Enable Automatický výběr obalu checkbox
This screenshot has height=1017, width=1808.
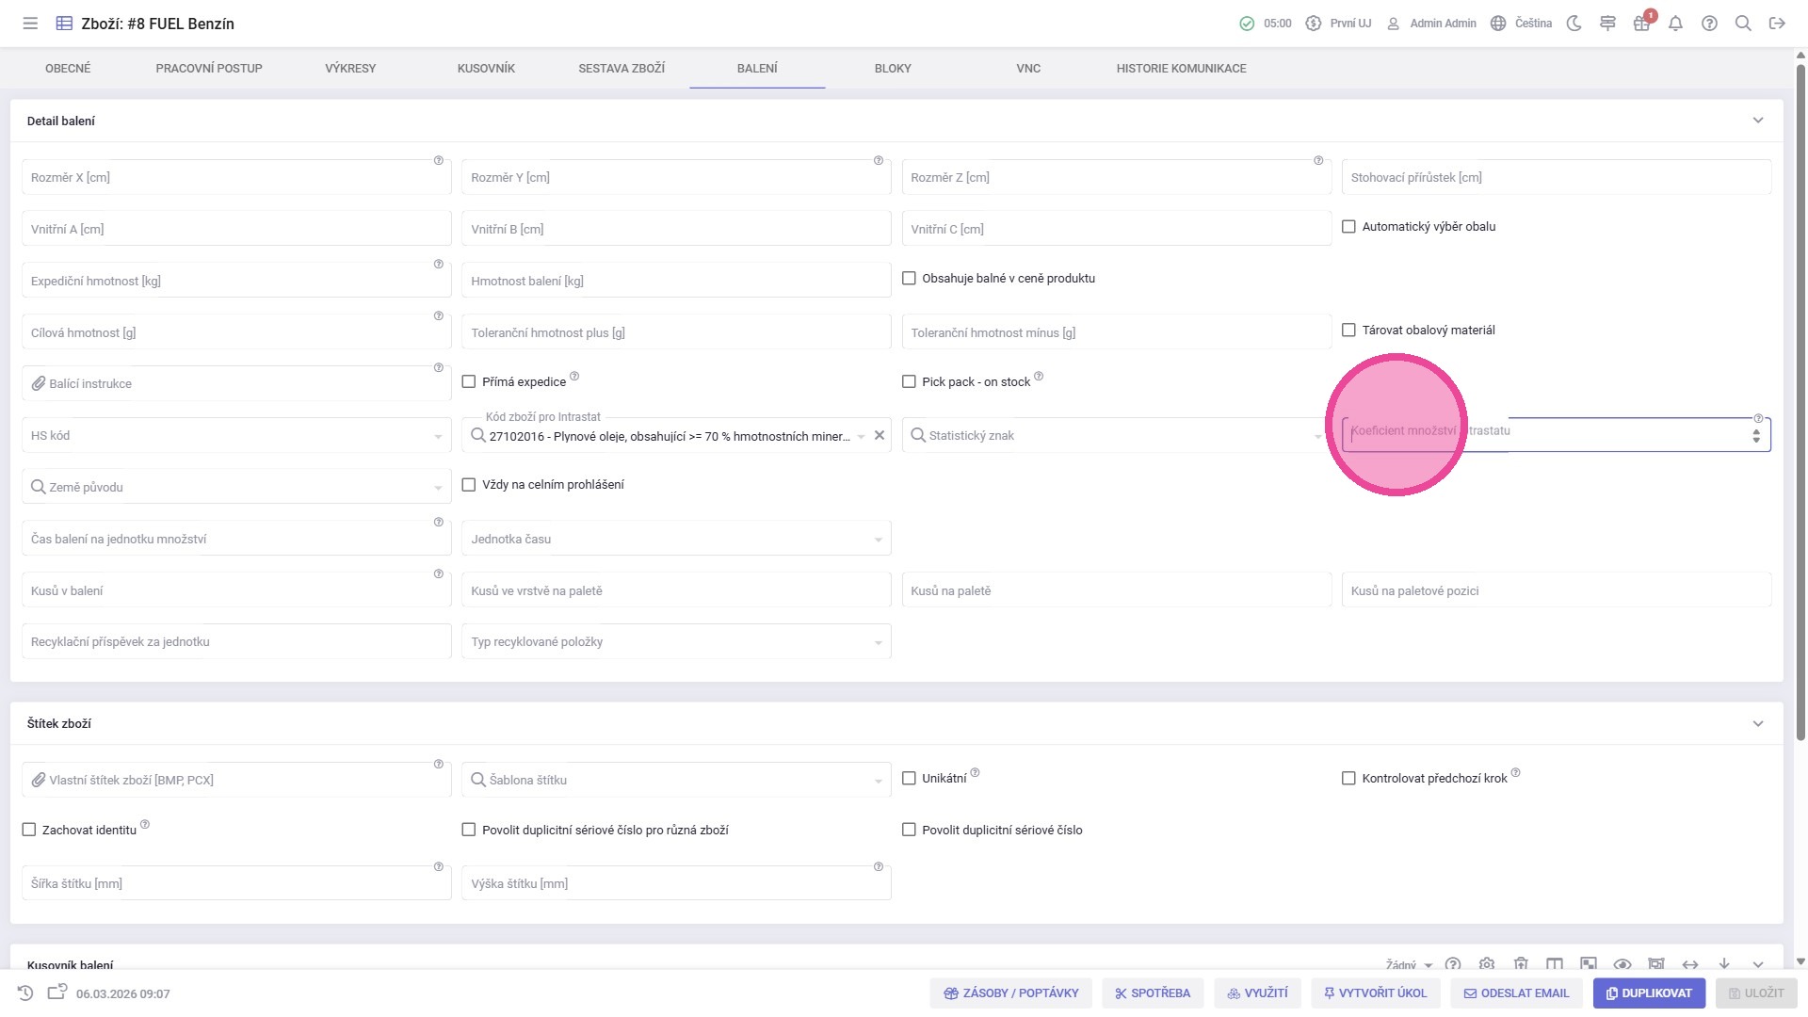coord(1348,227)
